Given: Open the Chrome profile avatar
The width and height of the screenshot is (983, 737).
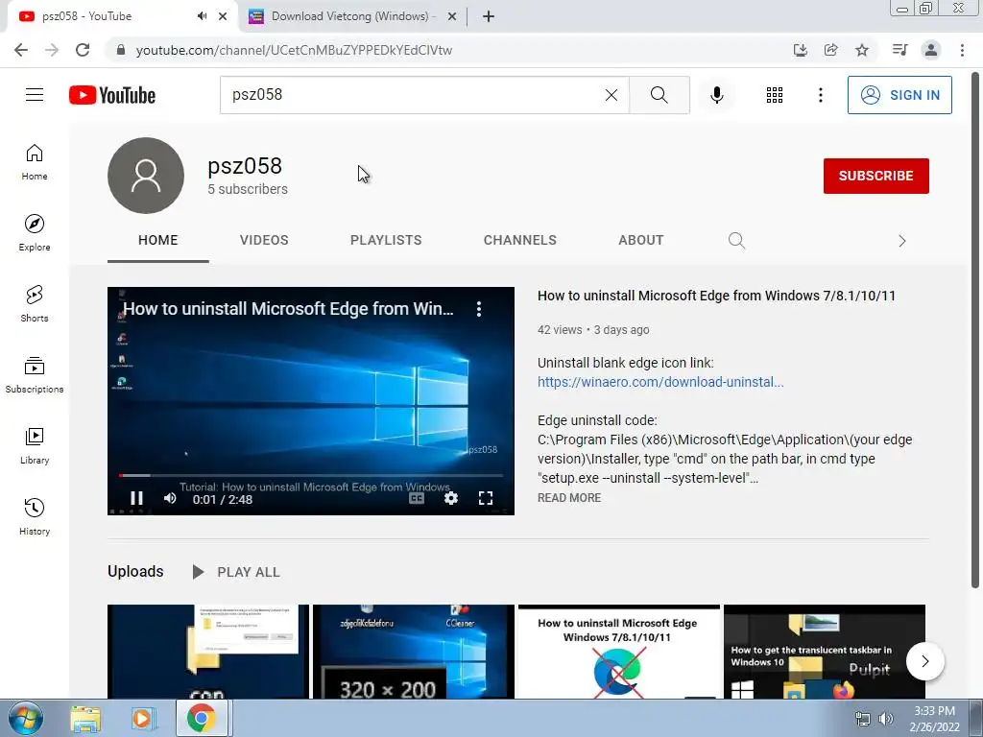Looking at the screenshot, I should tap(931, 50).
